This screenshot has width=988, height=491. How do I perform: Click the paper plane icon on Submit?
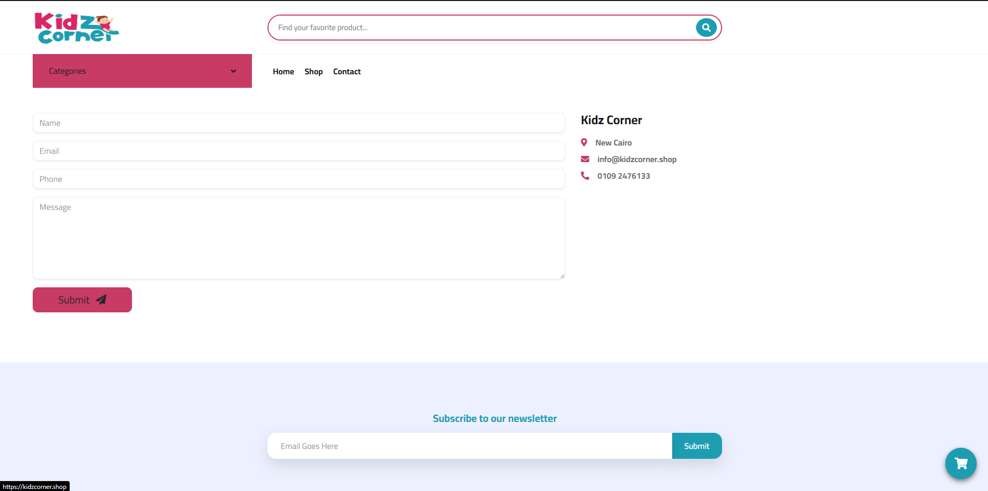click(101, 300)
